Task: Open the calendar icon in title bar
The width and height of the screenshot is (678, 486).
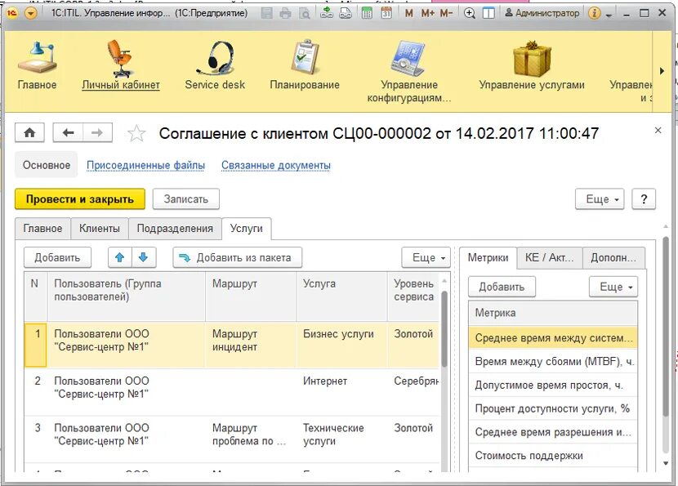Action: (386, 13)
